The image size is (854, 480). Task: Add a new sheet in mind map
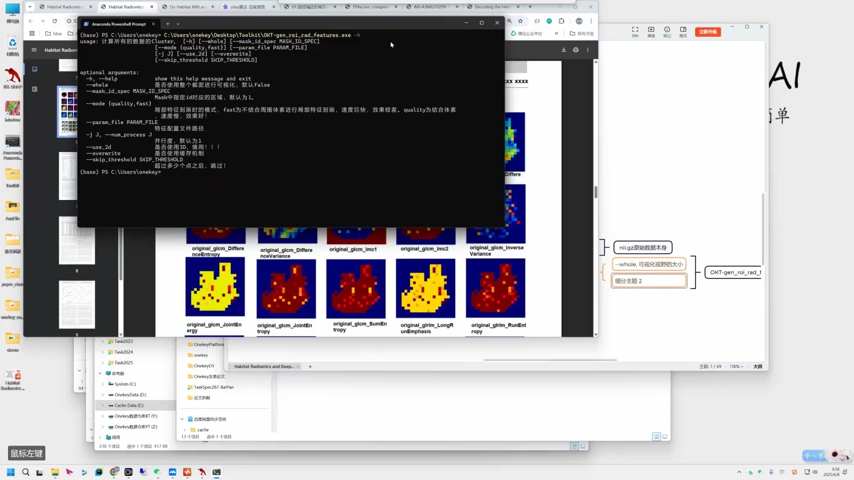click(x=310, y=367)
